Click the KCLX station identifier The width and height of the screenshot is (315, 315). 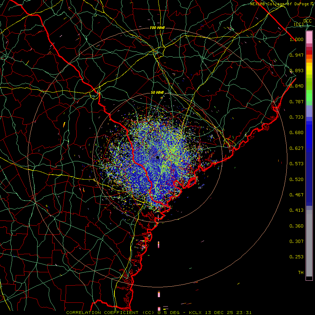click(196, 313)
